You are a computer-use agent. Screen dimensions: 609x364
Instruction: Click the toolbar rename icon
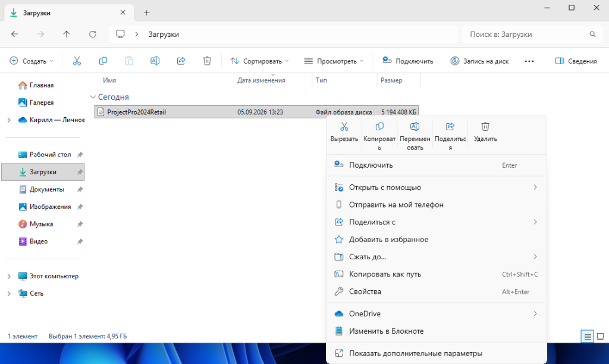(x=155, y=61)
